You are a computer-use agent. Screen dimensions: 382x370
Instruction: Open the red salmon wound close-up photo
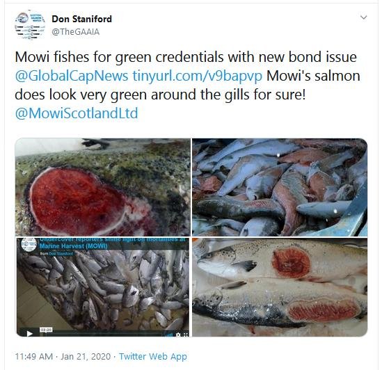click(102, 187)
